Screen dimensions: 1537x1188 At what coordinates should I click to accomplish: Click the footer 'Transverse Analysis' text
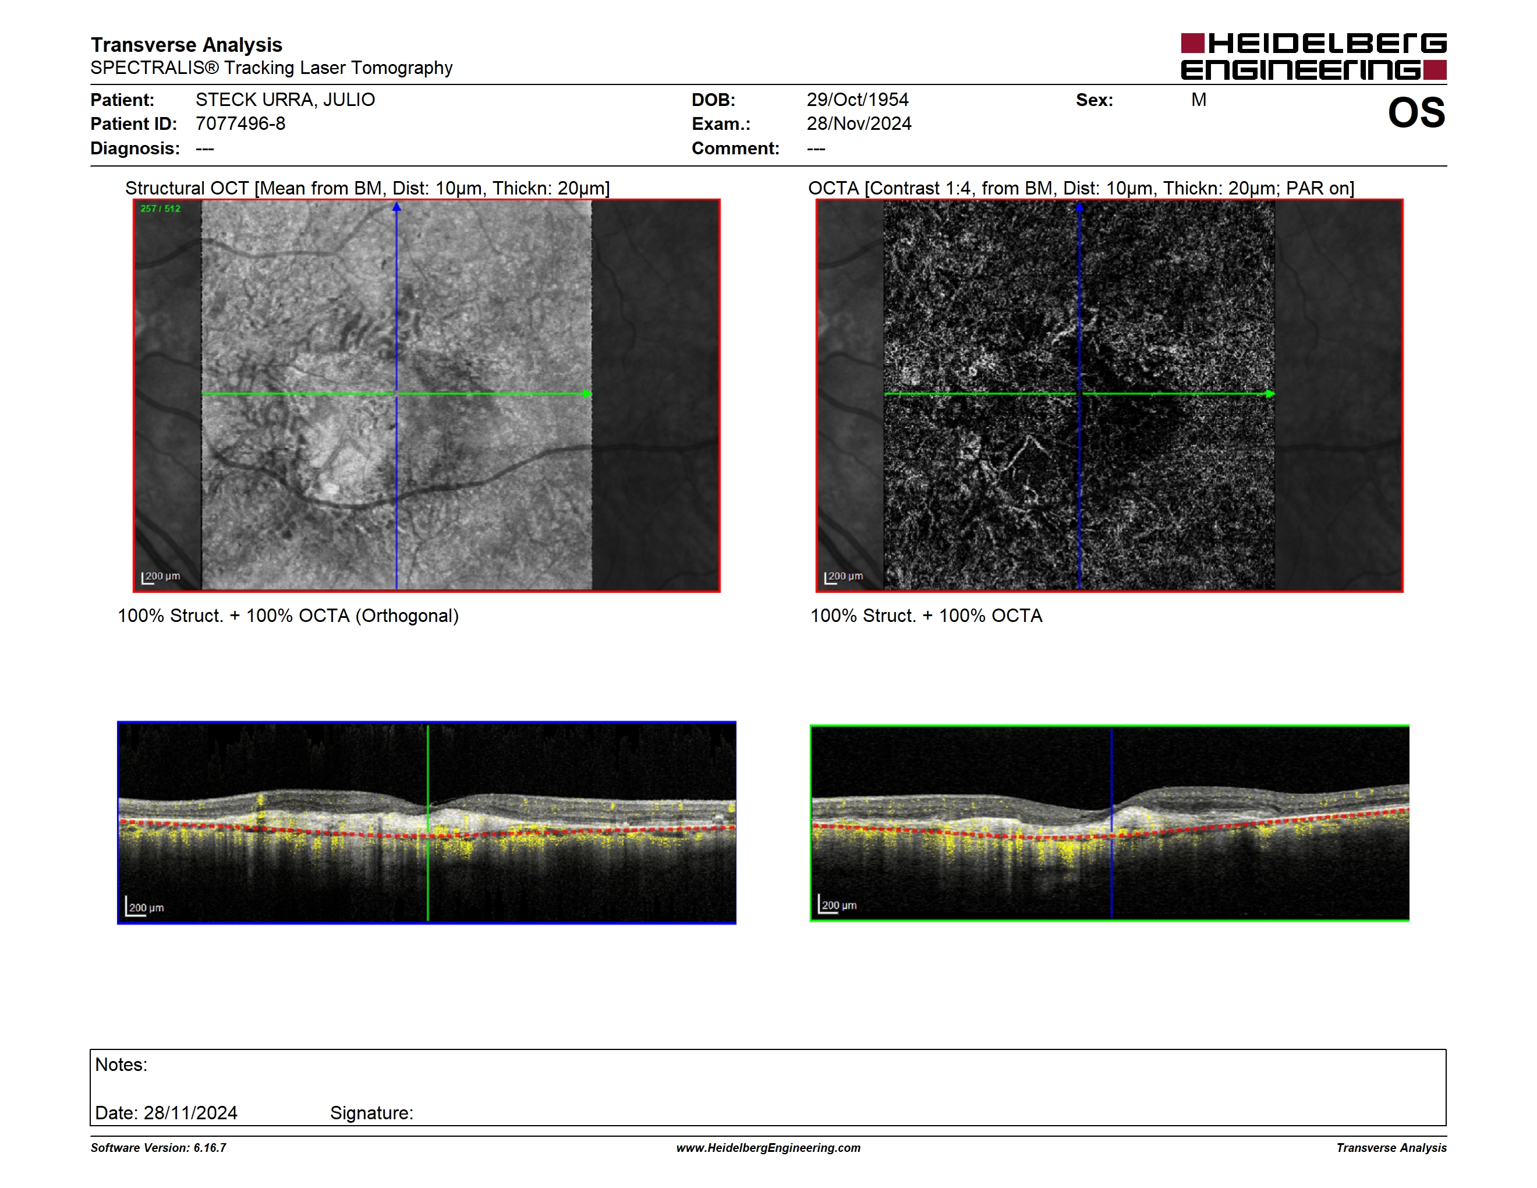(1391, 1148)
